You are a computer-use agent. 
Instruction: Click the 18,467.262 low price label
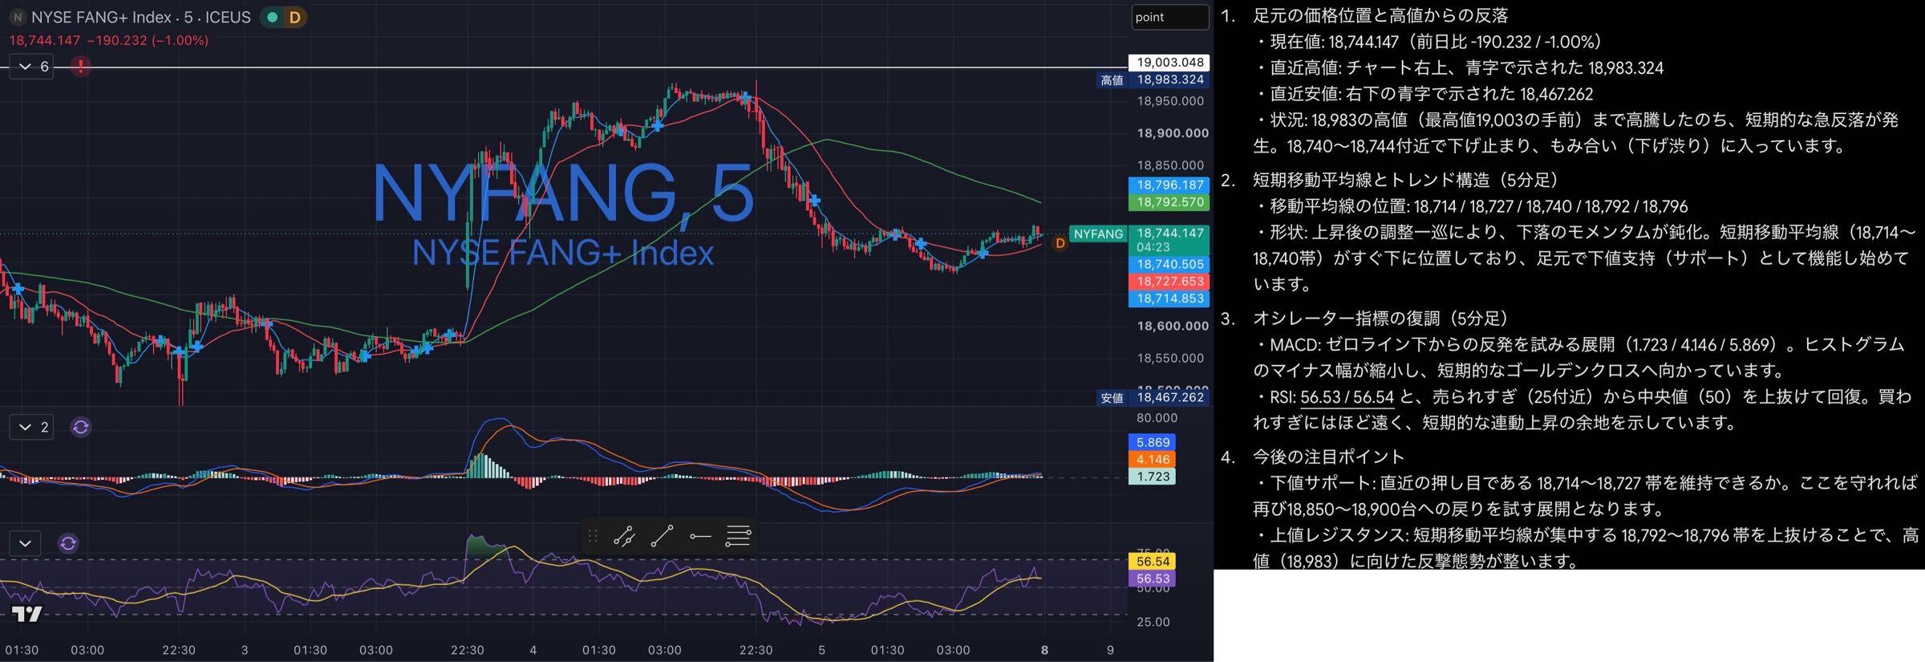[1170, 397]
